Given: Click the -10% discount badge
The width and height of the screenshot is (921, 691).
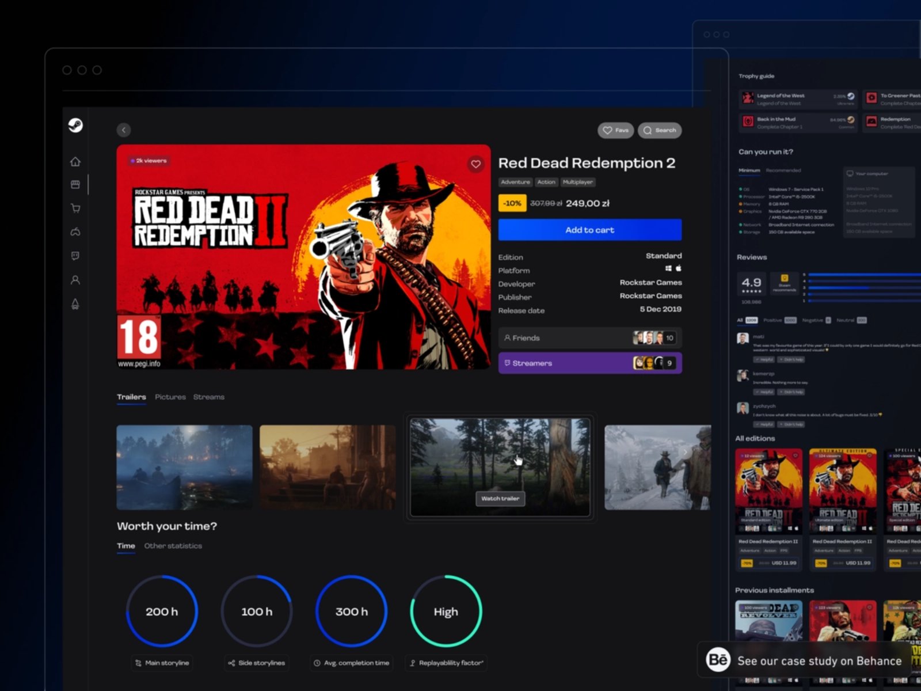Looking at the screenshot, I should (x=512, y=203).
